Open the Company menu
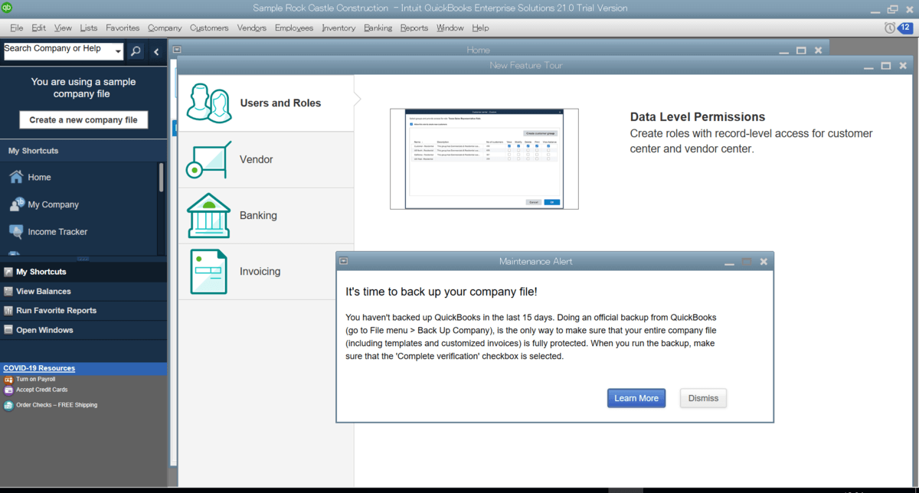The height and width of the screenshot is (493, 919). [x=165, y=28]
